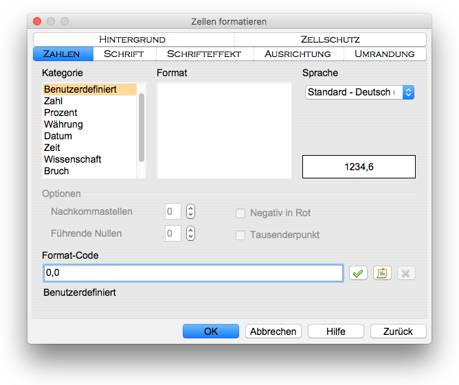This screenshot has height=385, width=459.
Task: Click the Führende Nullen number field
Action: pos(173,233)
